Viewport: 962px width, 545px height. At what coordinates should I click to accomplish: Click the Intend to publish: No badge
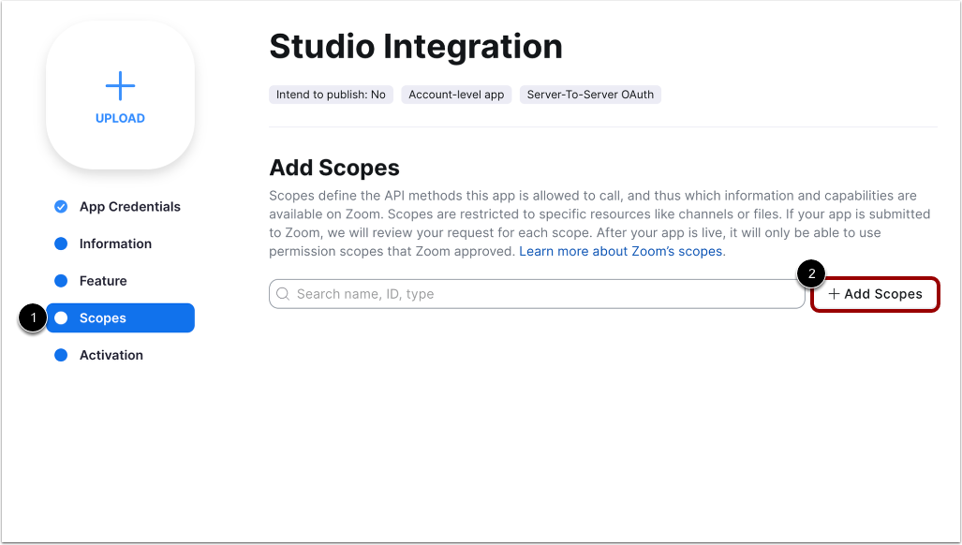tap(330, 94)
